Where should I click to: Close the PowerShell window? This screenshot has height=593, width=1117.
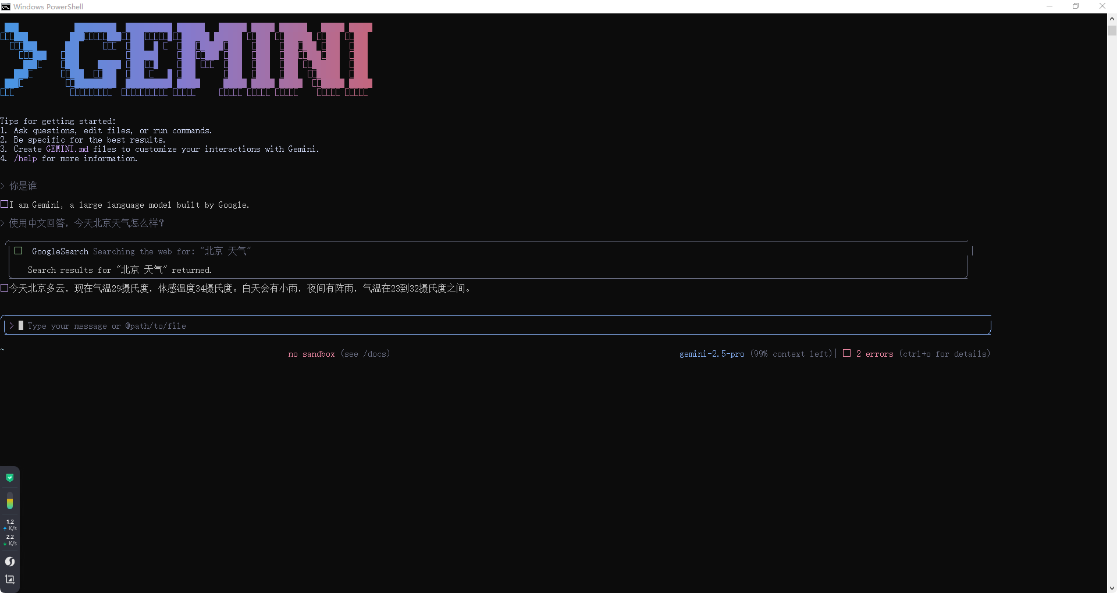click(x=1102, y=6)
